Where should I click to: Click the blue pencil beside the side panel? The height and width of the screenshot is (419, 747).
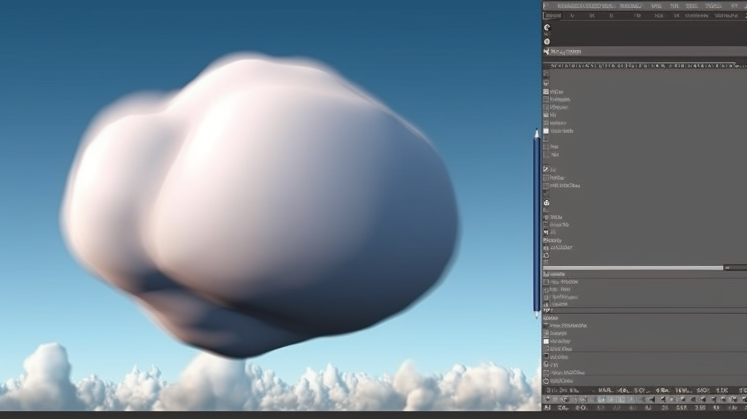pyautogui.click(x=537, y=223)
